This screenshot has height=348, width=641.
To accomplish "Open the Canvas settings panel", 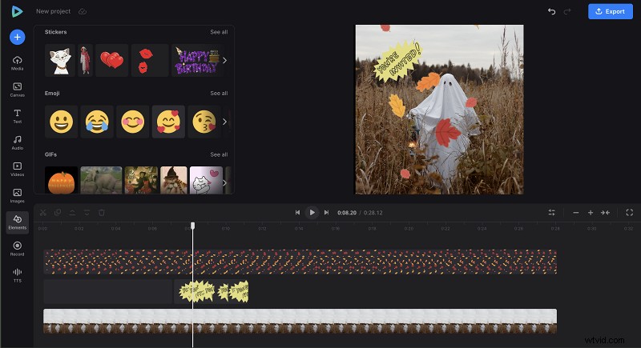I will click(17, 89).
